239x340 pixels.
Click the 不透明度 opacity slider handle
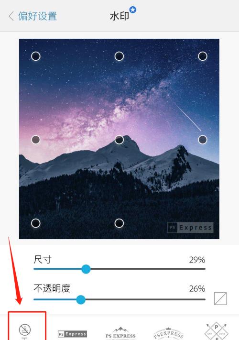point(81,300)
